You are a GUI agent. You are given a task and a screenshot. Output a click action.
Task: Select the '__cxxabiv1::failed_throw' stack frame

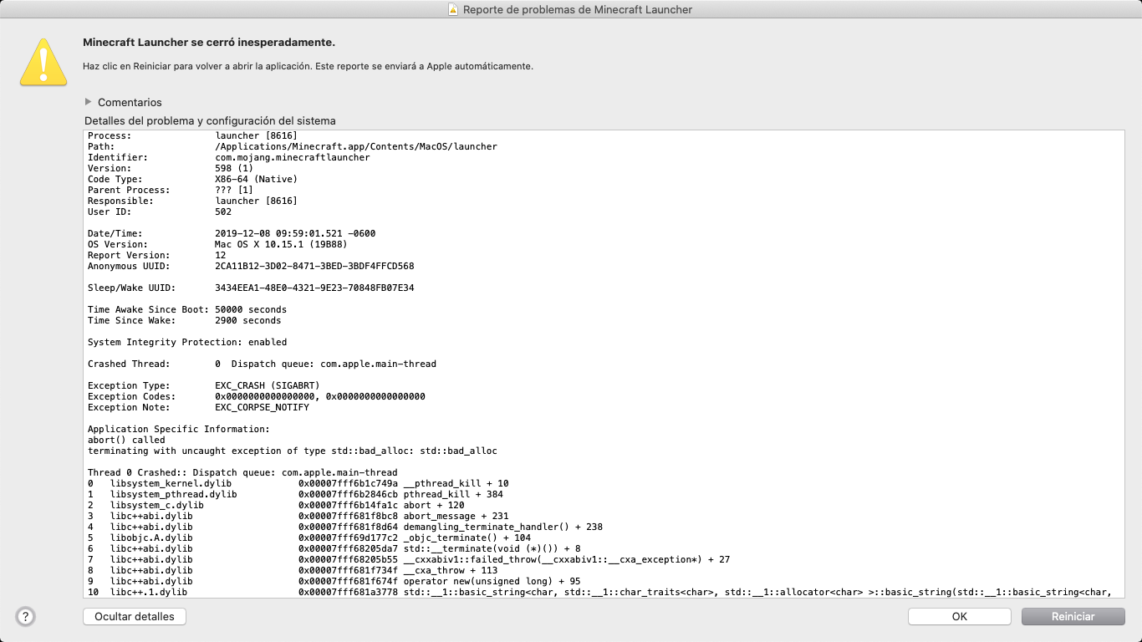[409, 559]
